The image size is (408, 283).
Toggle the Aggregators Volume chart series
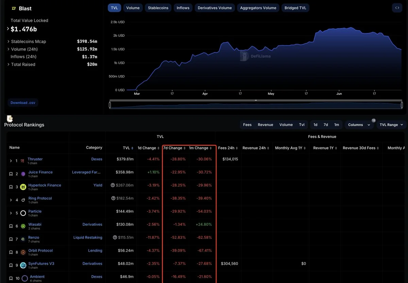258,8
